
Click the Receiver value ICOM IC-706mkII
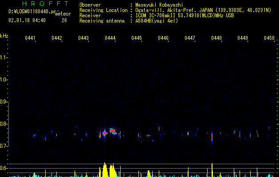tap(156, 15)
